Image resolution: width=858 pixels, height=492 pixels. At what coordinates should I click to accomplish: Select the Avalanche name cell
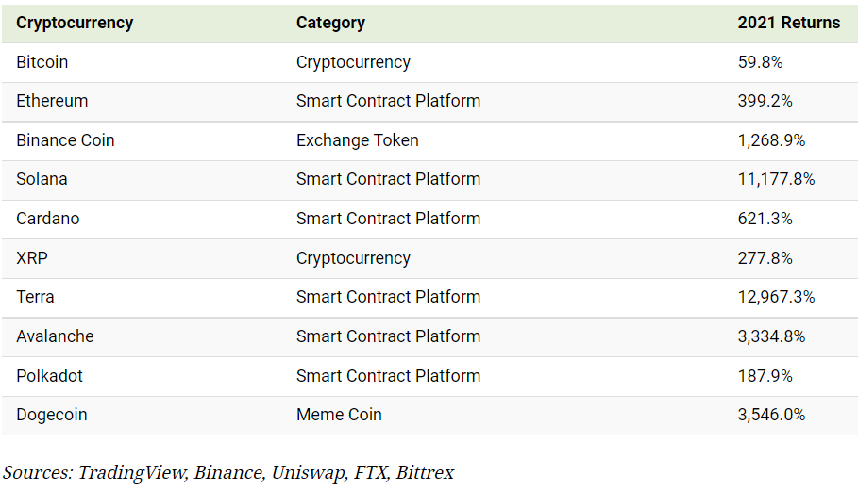click(55, 336)
